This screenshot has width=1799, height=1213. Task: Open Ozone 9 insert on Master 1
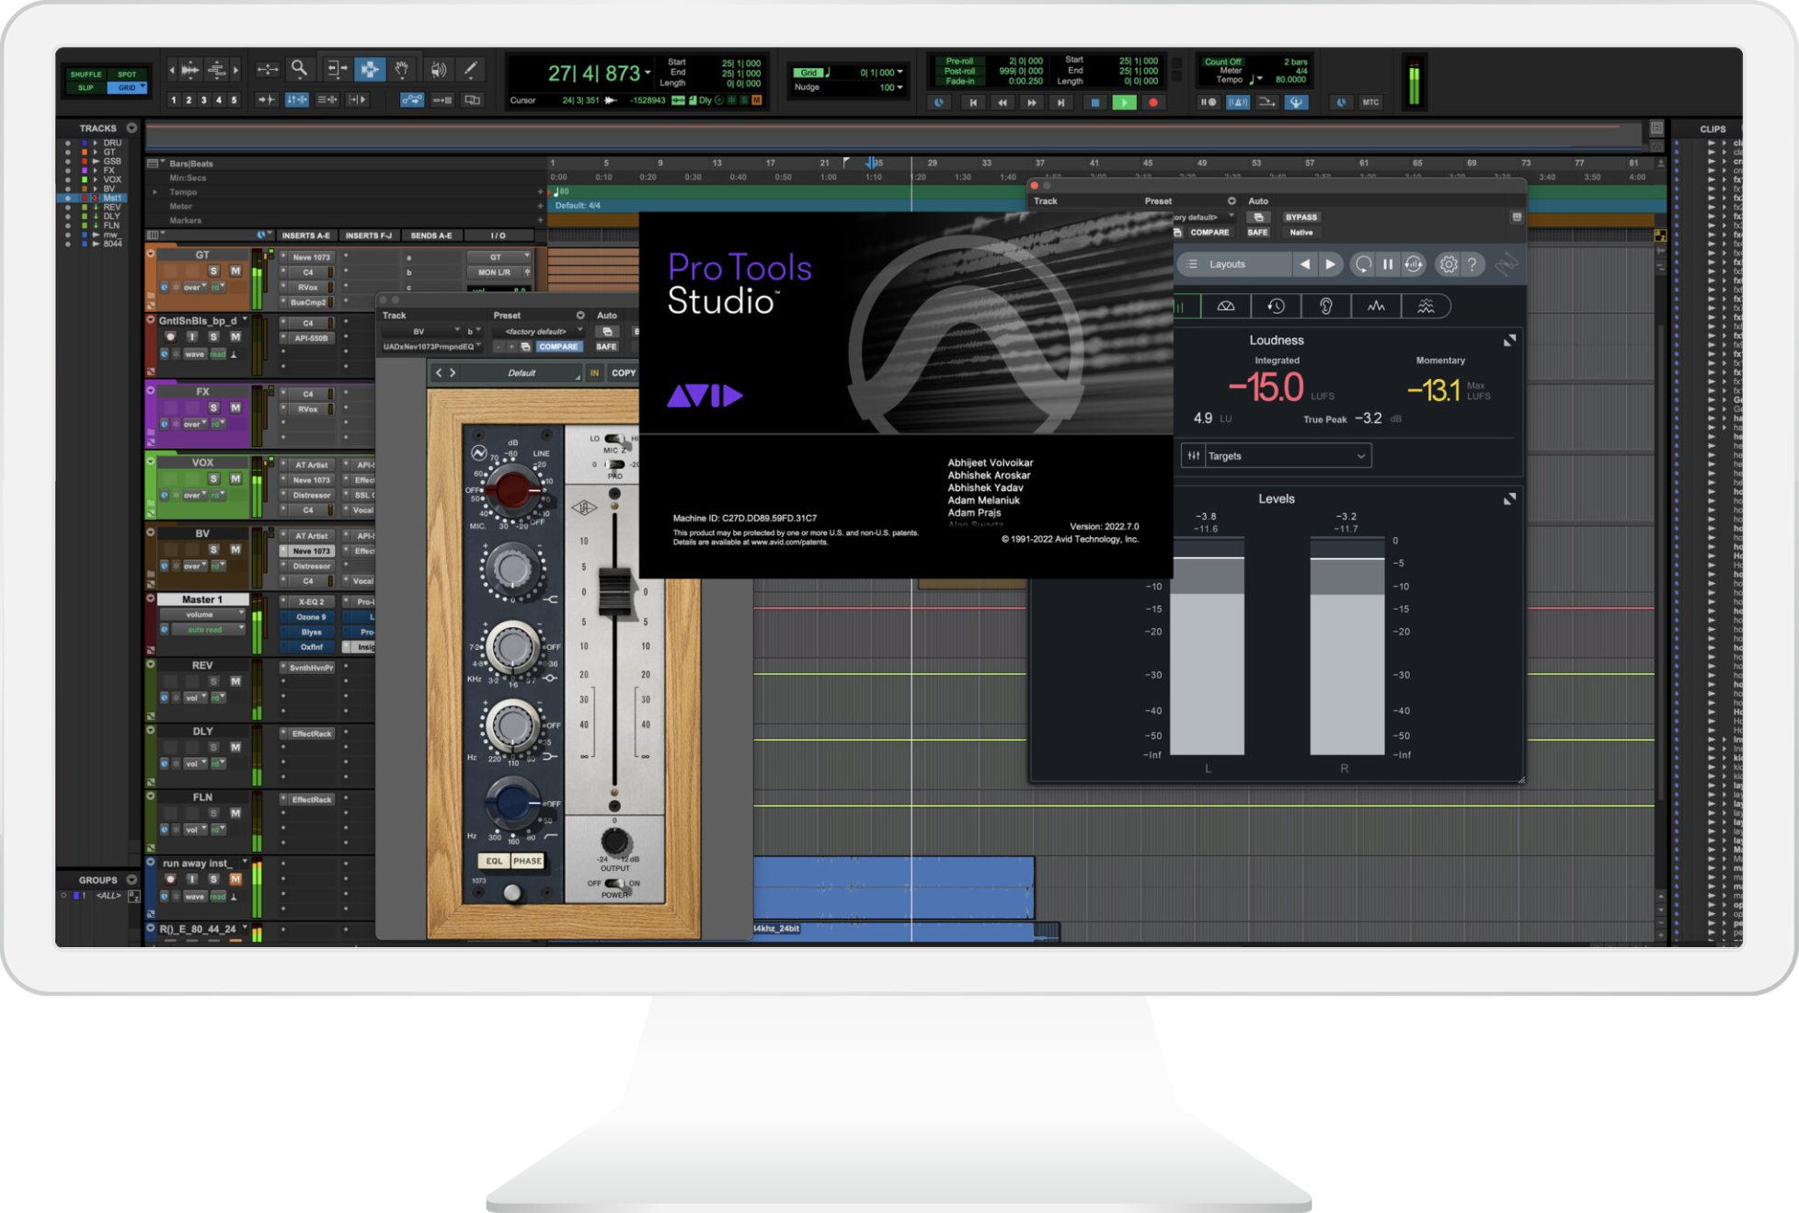click(x=310, y=617)
